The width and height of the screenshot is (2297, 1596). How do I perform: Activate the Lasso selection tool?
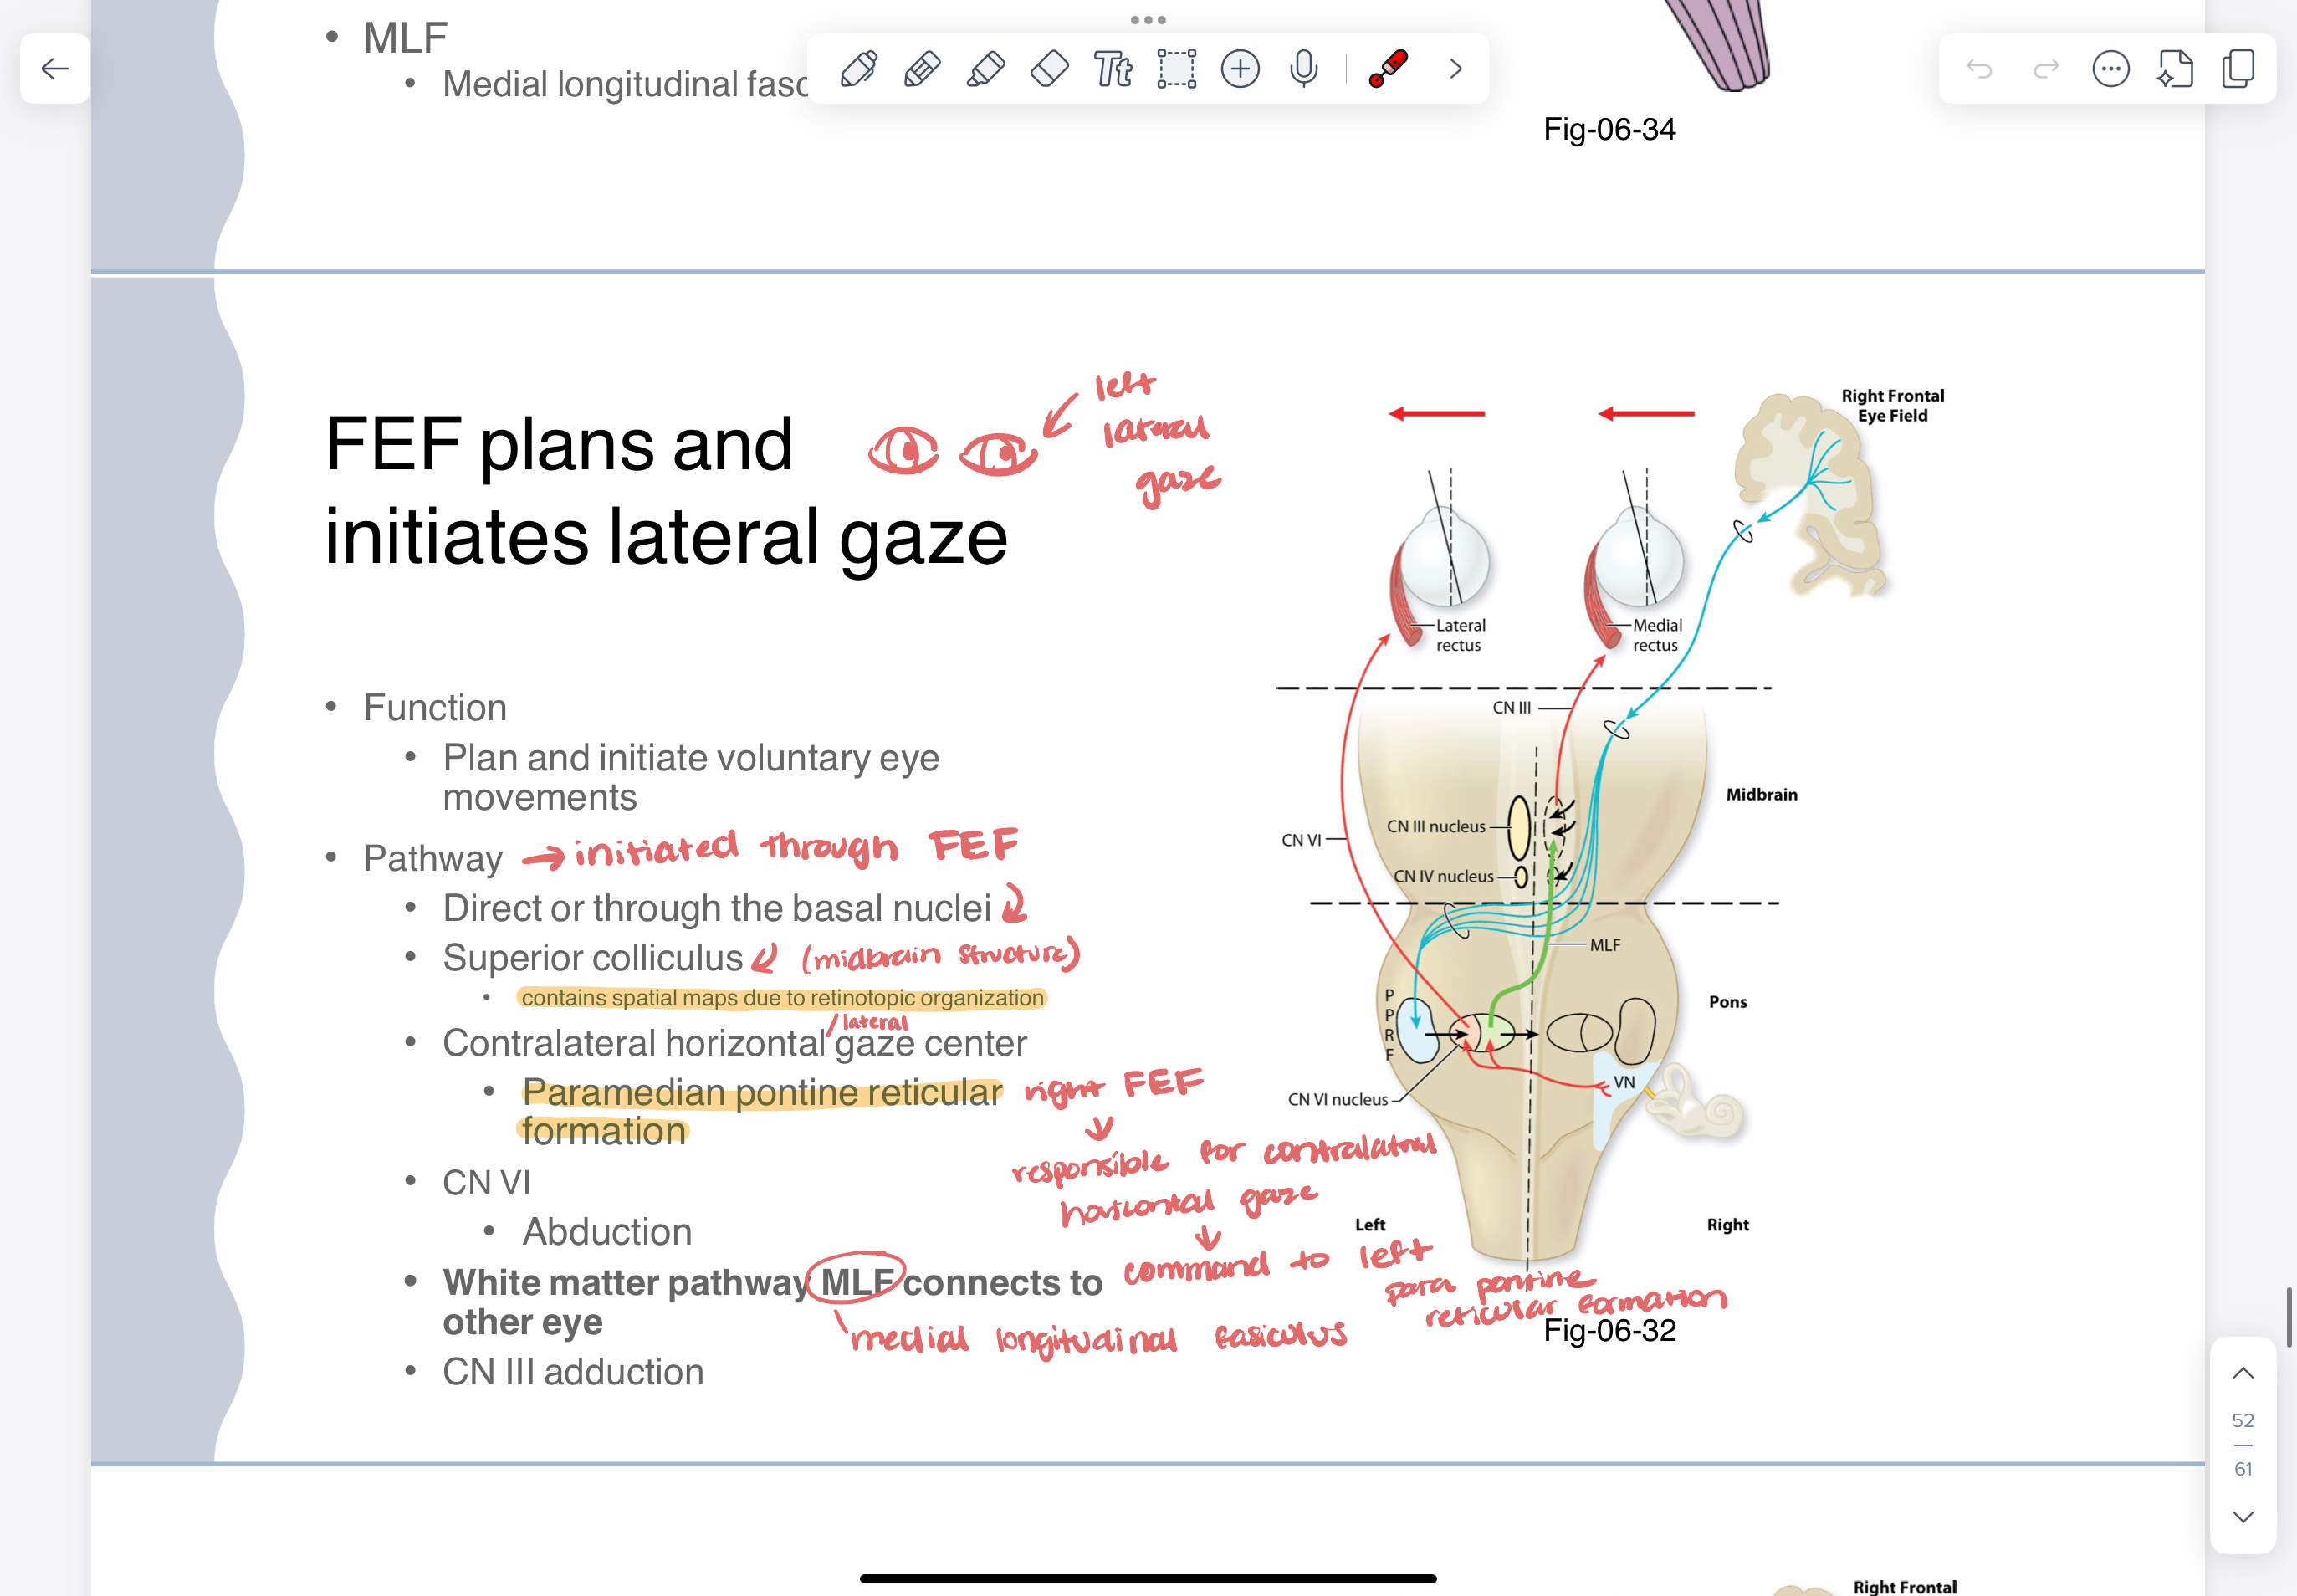(1177, 68)
